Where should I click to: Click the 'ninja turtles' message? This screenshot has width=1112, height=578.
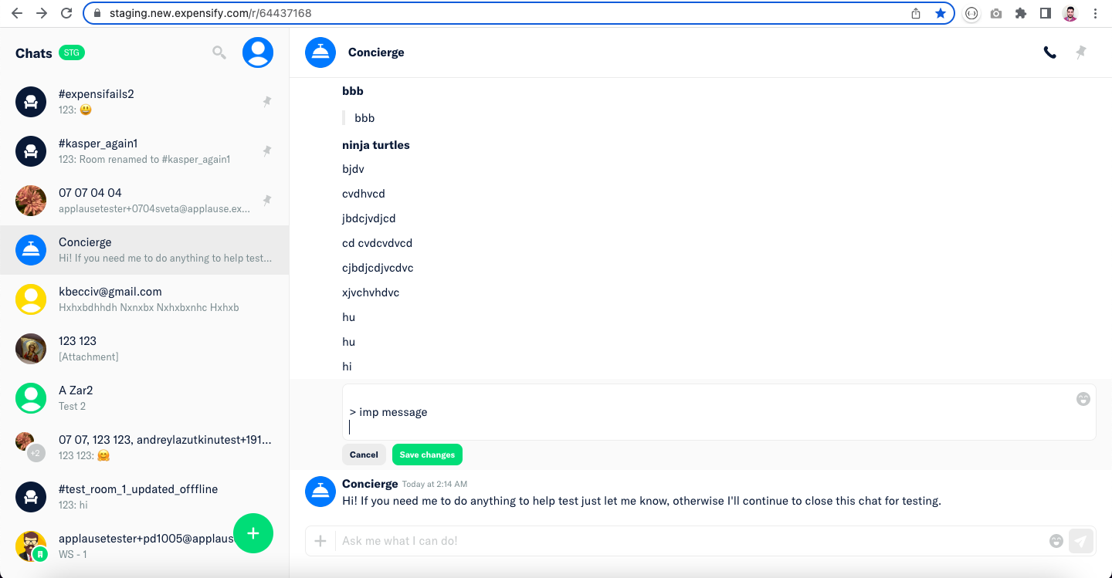click(x=376, y=145)
